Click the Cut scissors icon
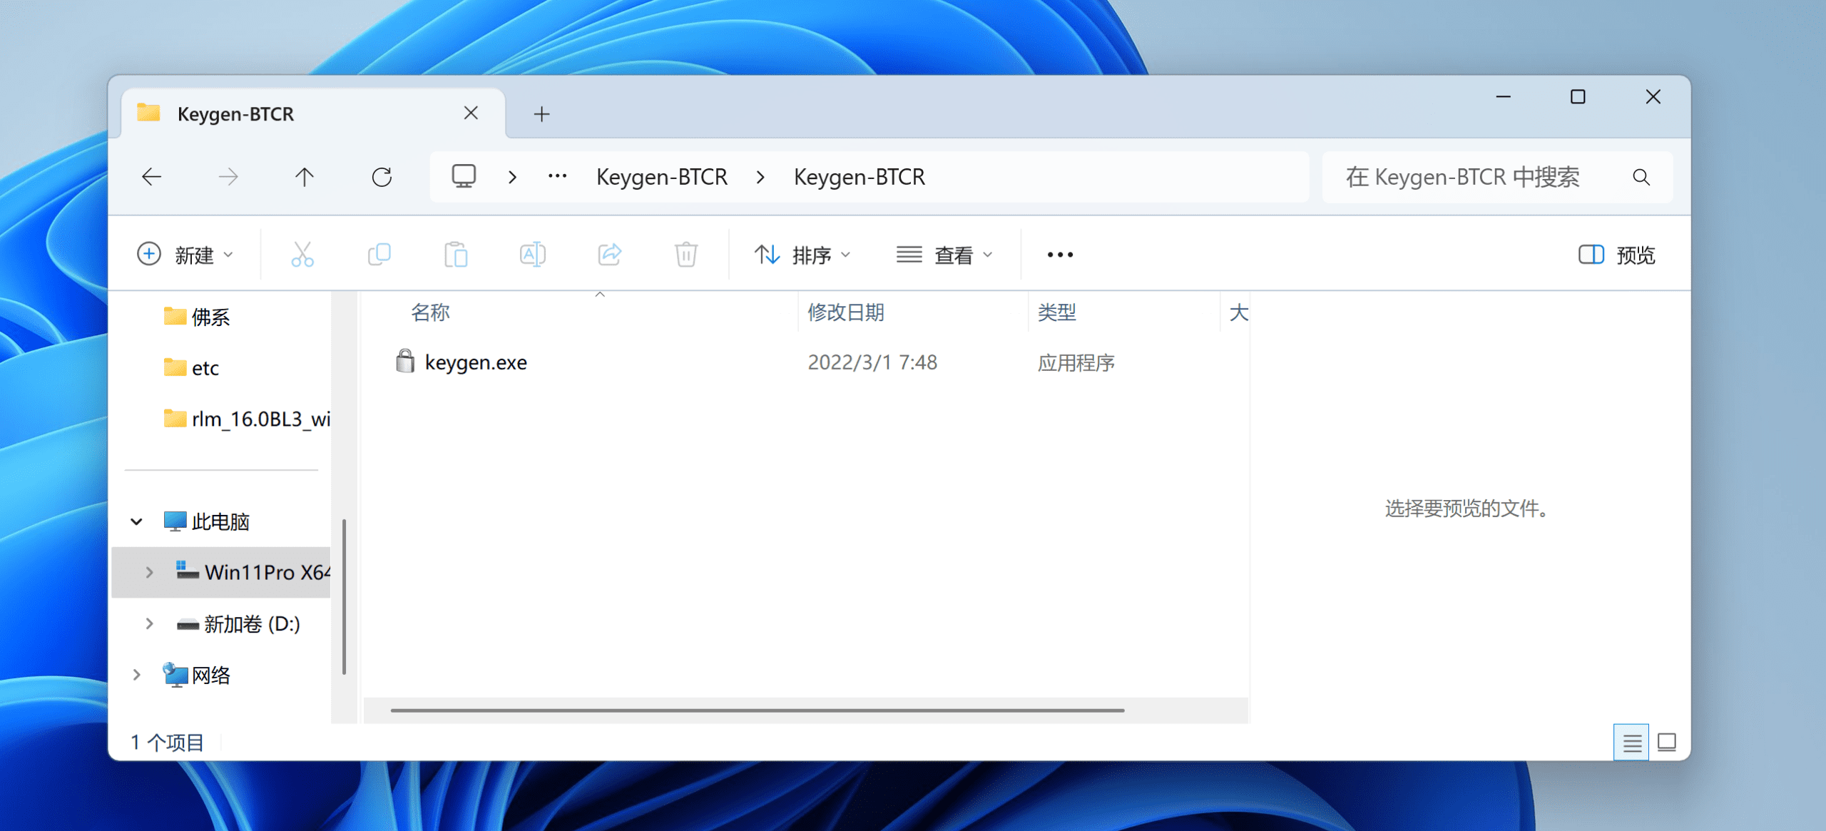The height and width of the screenshot is (831, 1826). click(302, 255)
